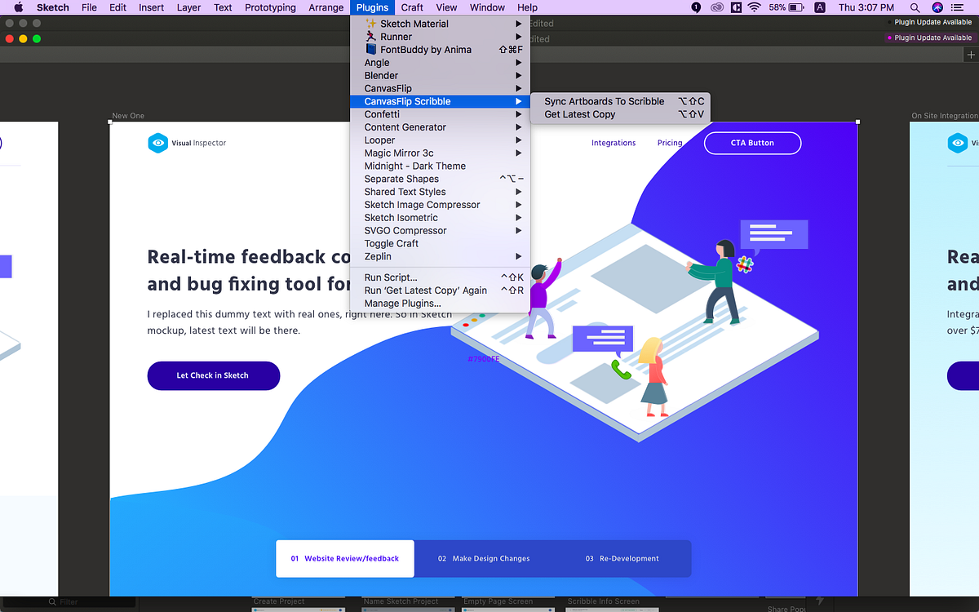Select the 02 Make Design Changes tab
Image resolution: width=979 pixels, height=612 pixels.
click(484, 559)
